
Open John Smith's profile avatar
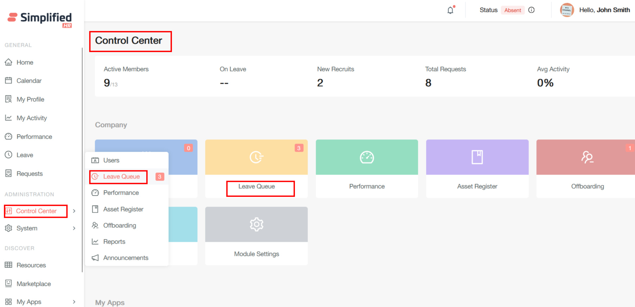pyautogui.click(x=567, y=10)
